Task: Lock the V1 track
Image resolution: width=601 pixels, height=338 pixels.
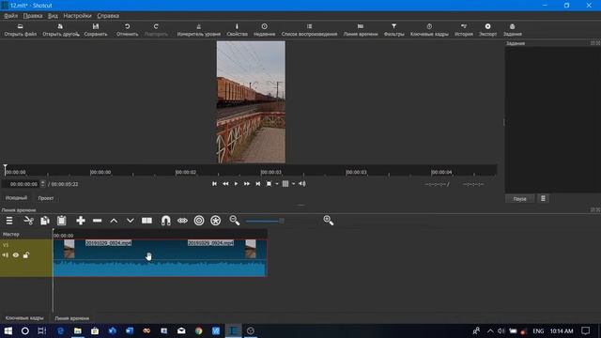Action: click(x=25, y=255)
